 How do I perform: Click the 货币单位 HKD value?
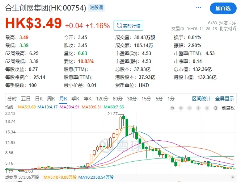[144, 85]
